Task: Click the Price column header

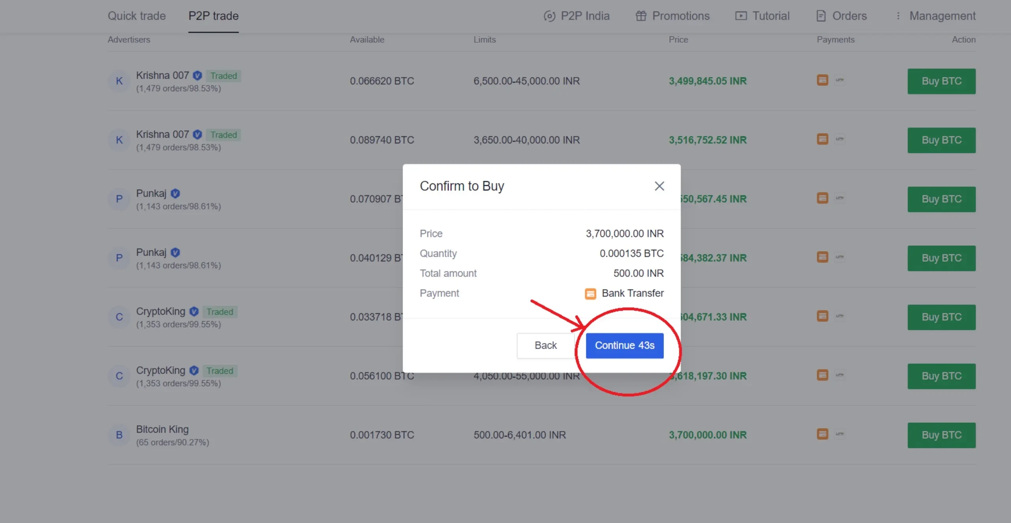Action: [x=678, y=40]
